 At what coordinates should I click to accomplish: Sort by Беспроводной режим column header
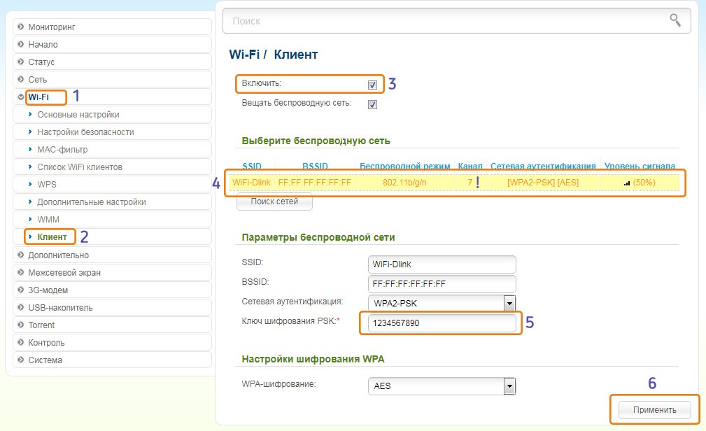click(x=405, y=166)
